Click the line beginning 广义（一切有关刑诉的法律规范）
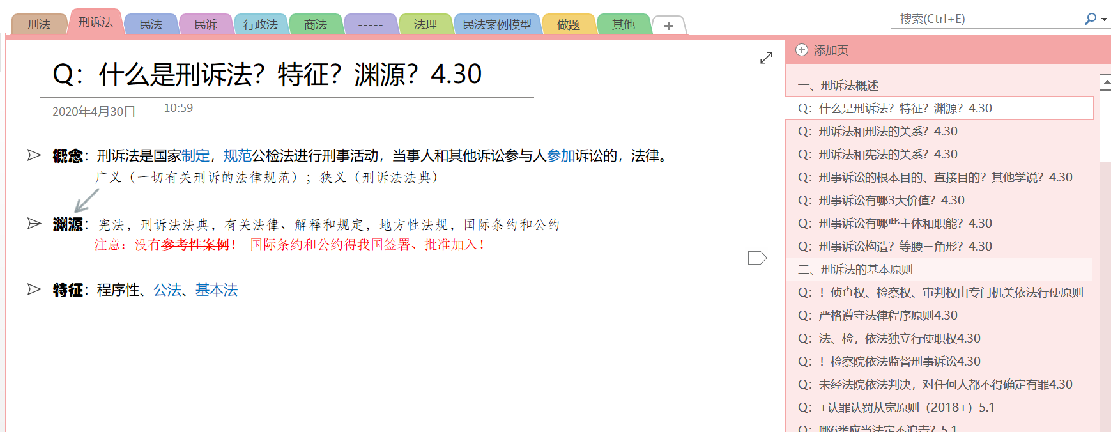The height and width of the screenshot is (432, 1111). [x=267, y=177]
